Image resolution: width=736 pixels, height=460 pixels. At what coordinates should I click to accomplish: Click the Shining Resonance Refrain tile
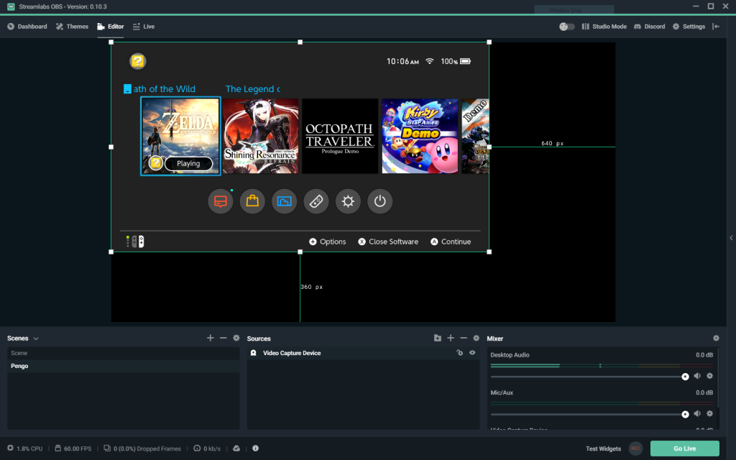click(260, 136)
